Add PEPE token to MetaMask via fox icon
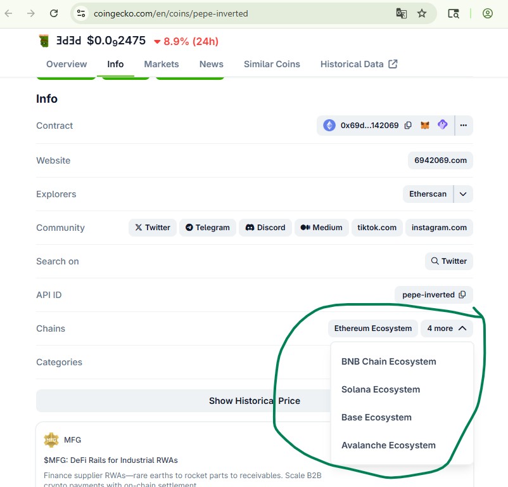Viewport: 508px width, 487px height. coord(424,125)
